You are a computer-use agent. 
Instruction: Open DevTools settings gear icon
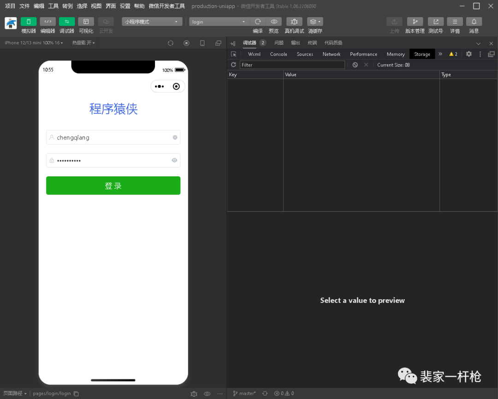(x=468, y=54)
